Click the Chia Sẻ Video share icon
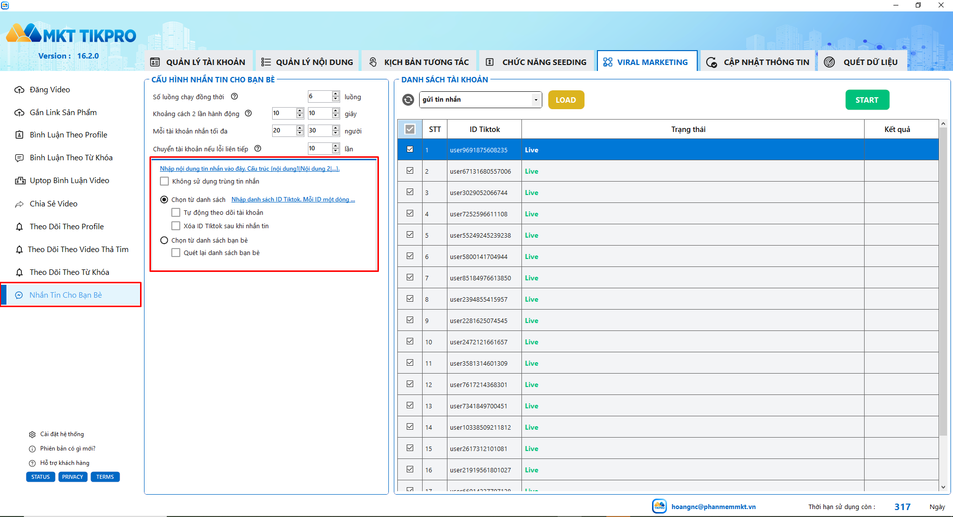The height and width of the screenshot is (517, 953). [19, 204]
